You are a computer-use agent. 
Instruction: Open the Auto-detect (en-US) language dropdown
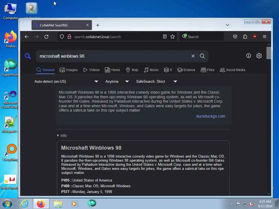[66, 81]
